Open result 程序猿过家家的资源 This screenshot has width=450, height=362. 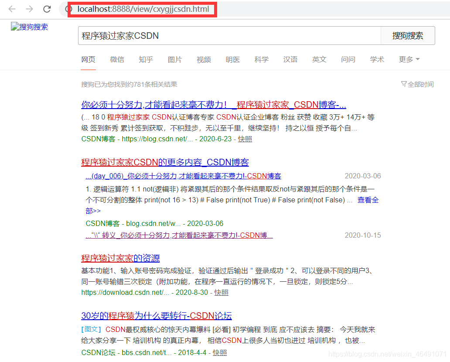coord(120,258)
